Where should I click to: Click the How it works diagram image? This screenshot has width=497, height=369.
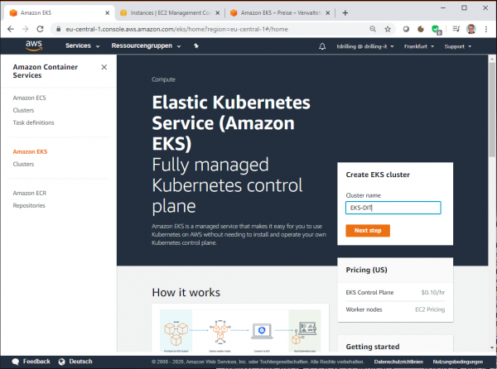[x=240, y=330]
